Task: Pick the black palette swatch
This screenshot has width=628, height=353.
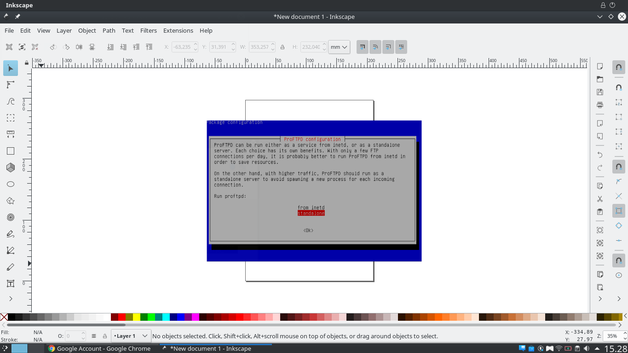Action: pos(12,317)
